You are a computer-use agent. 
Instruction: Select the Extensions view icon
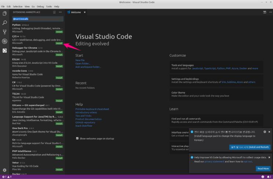pos(5,51)
